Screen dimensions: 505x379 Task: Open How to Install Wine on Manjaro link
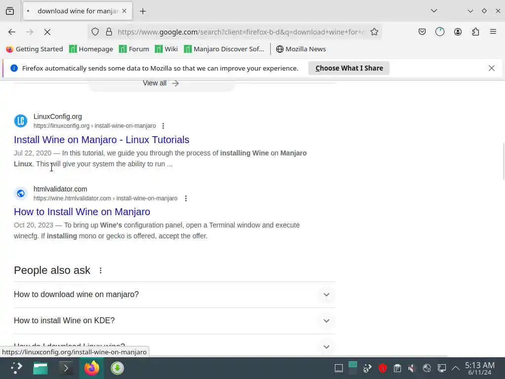[82, 212]
